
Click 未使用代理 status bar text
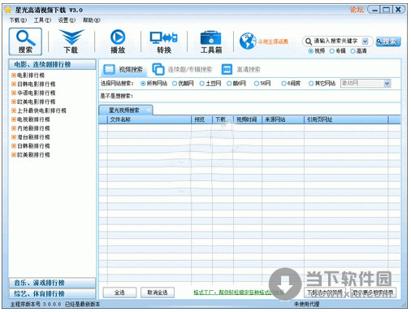tap(306, 305)
